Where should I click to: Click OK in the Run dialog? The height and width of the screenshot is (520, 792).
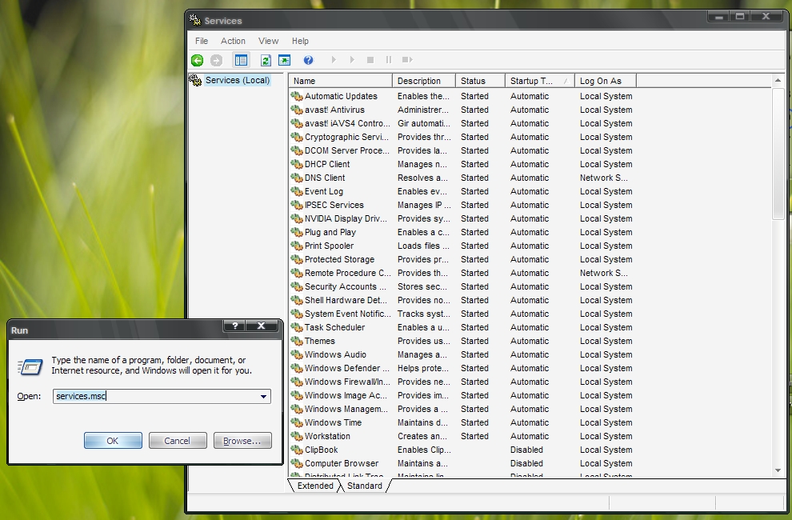pos(113,441)
